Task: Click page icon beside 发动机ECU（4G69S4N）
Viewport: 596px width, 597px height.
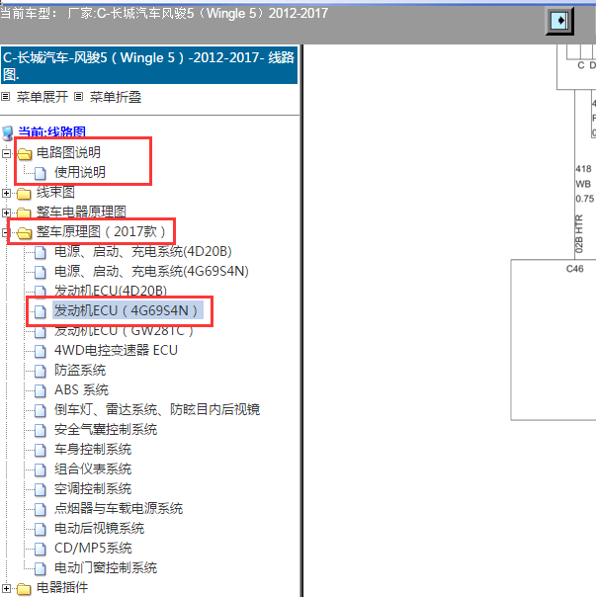Action: click(x=41, y=311)
